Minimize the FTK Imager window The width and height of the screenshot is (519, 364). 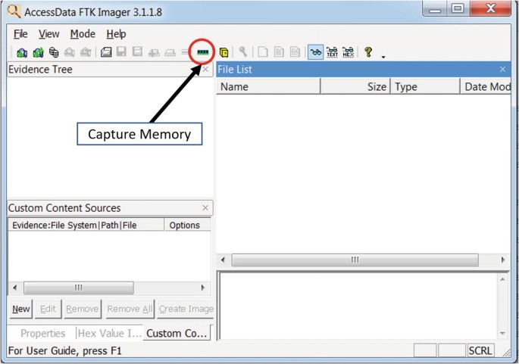click(x=435, y=8)
